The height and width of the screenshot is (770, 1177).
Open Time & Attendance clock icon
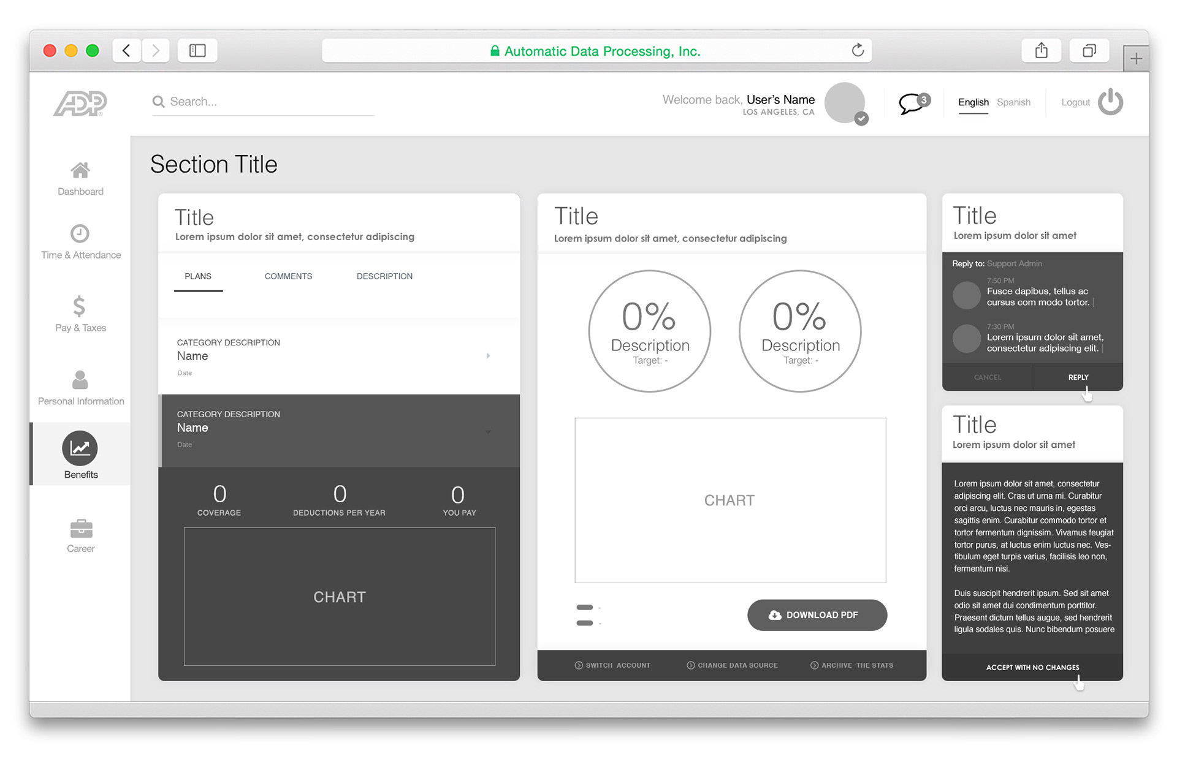(80, 233)
